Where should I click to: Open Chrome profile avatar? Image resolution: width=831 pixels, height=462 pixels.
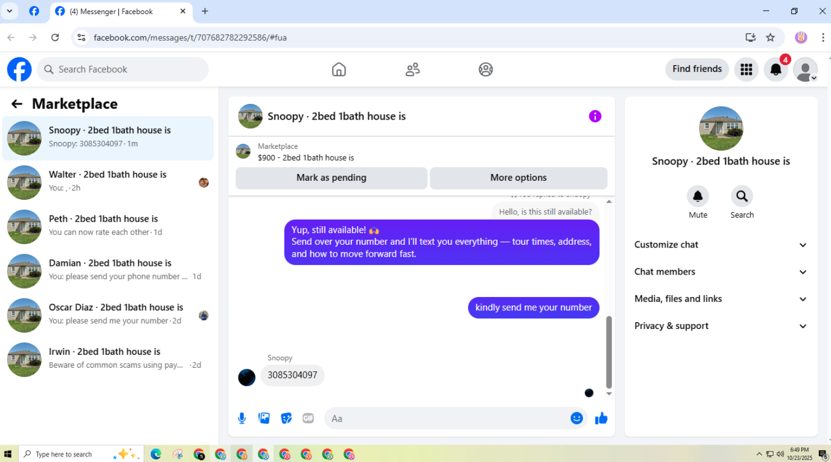[801, 38]
